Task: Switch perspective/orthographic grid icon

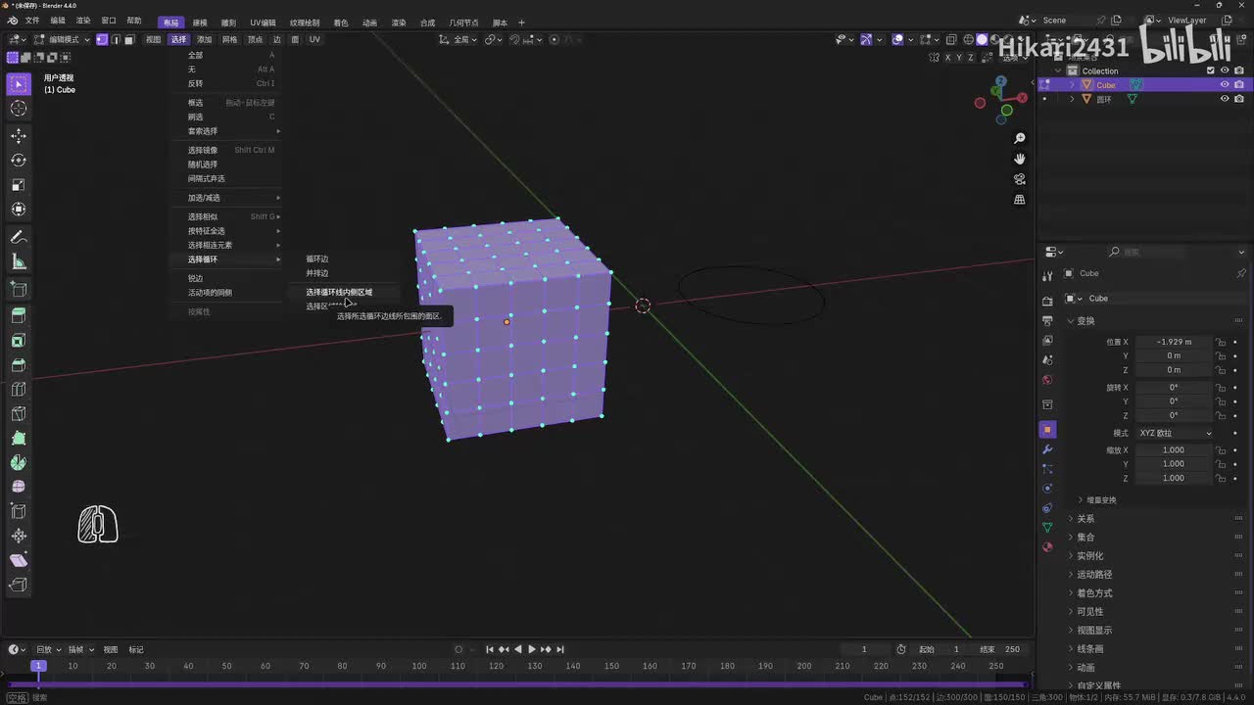Action: [x=1020, y=200]
